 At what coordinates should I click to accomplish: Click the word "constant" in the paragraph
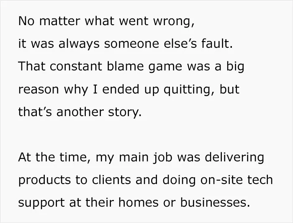pyautogui.click(x=76, y=66)
